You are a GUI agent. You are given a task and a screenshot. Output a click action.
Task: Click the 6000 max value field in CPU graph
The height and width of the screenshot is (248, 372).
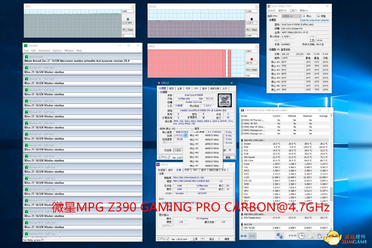pos(128,11)
